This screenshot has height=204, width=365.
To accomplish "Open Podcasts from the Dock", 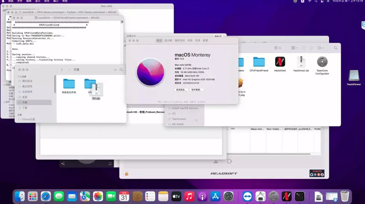I will tap(202, 197).
